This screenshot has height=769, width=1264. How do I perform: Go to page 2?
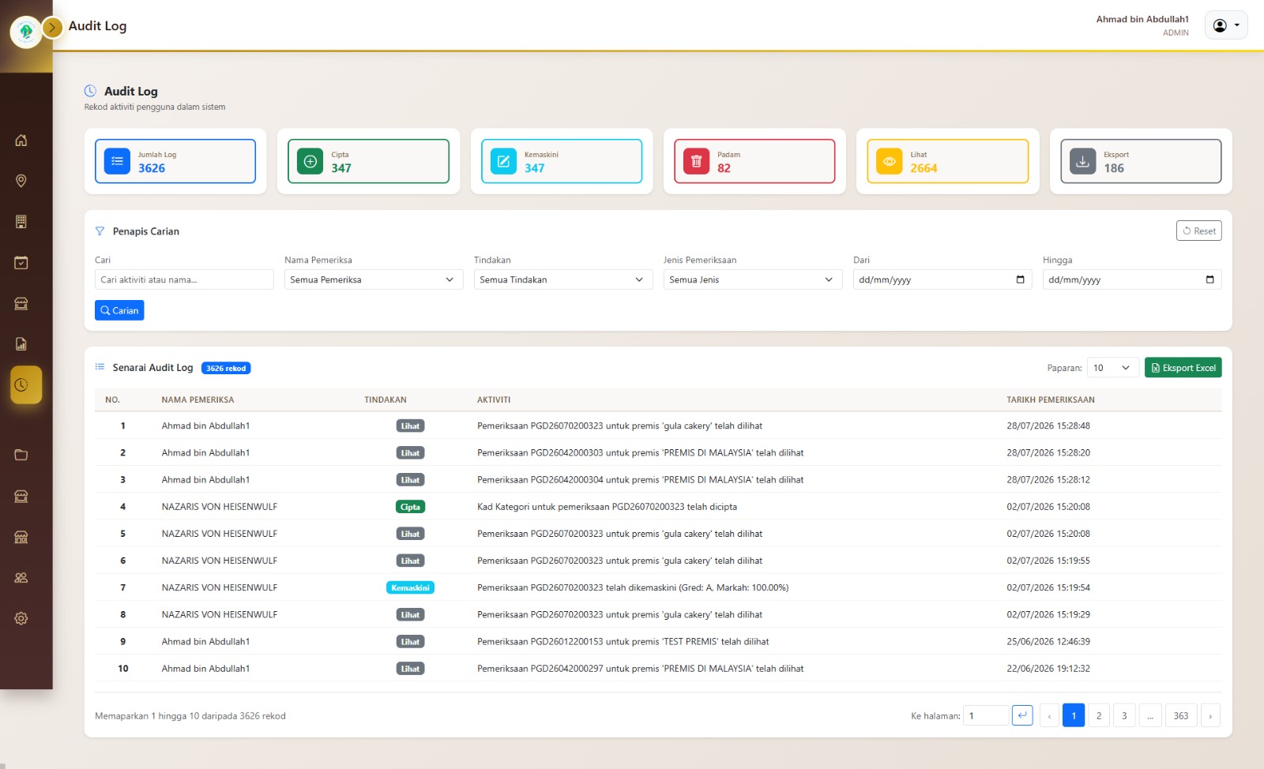coord(1099,715)
